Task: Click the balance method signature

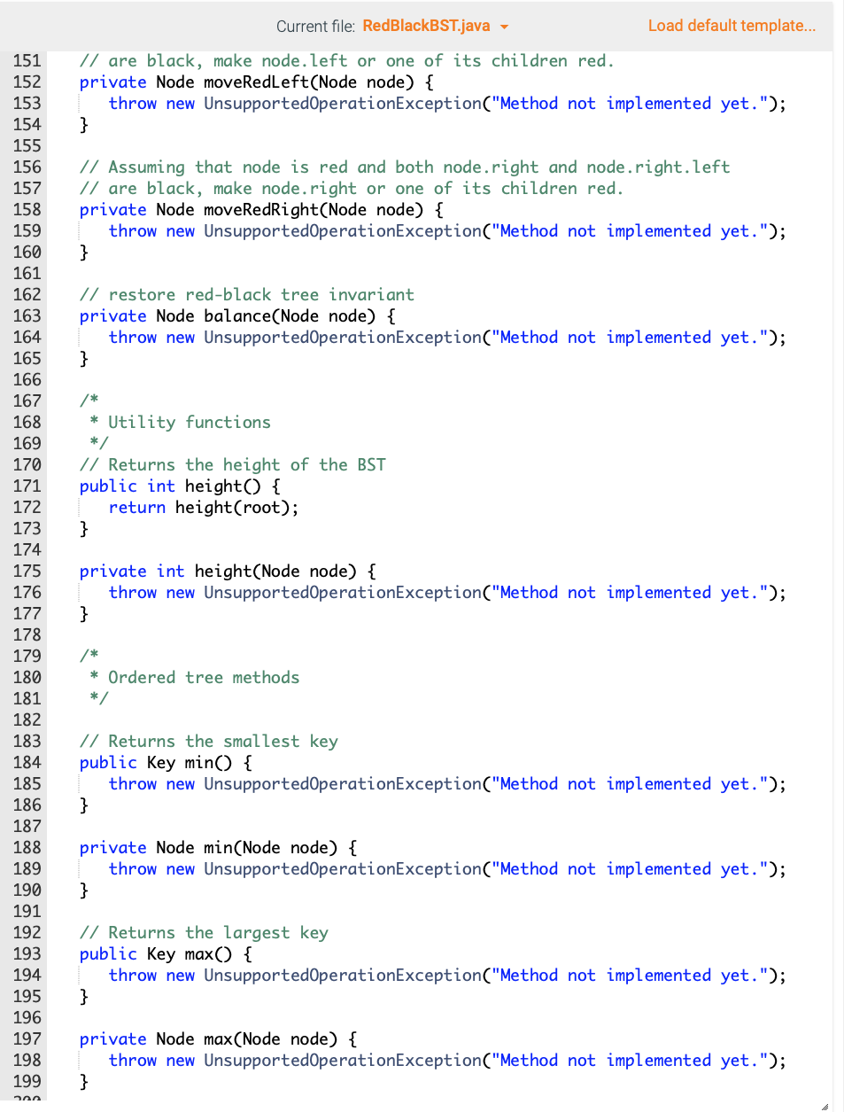Action: coord(237,316)
